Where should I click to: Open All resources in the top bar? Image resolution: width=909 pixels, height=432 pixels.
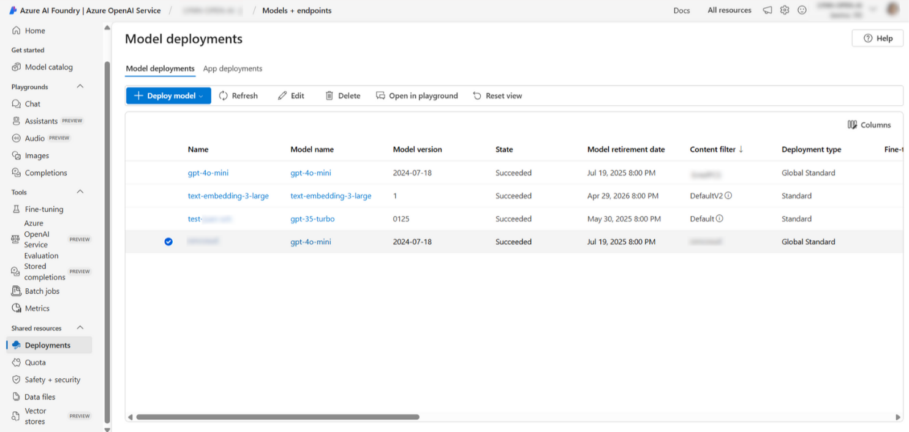730,10
